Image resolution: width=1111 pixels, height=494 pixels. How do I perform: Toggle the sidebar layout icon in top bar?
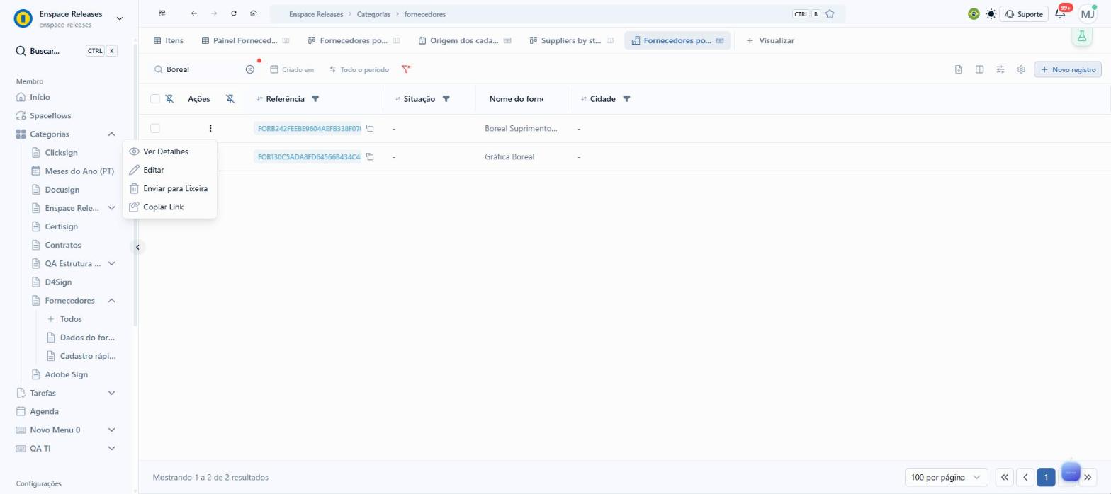click(x=162, y=13)
